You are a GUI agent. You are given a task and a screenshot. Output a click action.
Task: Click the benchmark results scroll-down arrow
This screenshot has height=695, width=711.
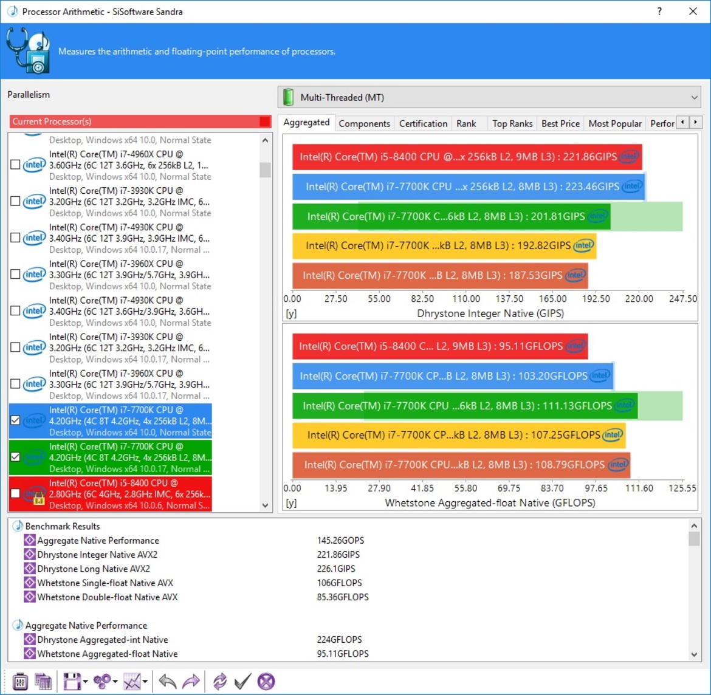coord(694,654)
